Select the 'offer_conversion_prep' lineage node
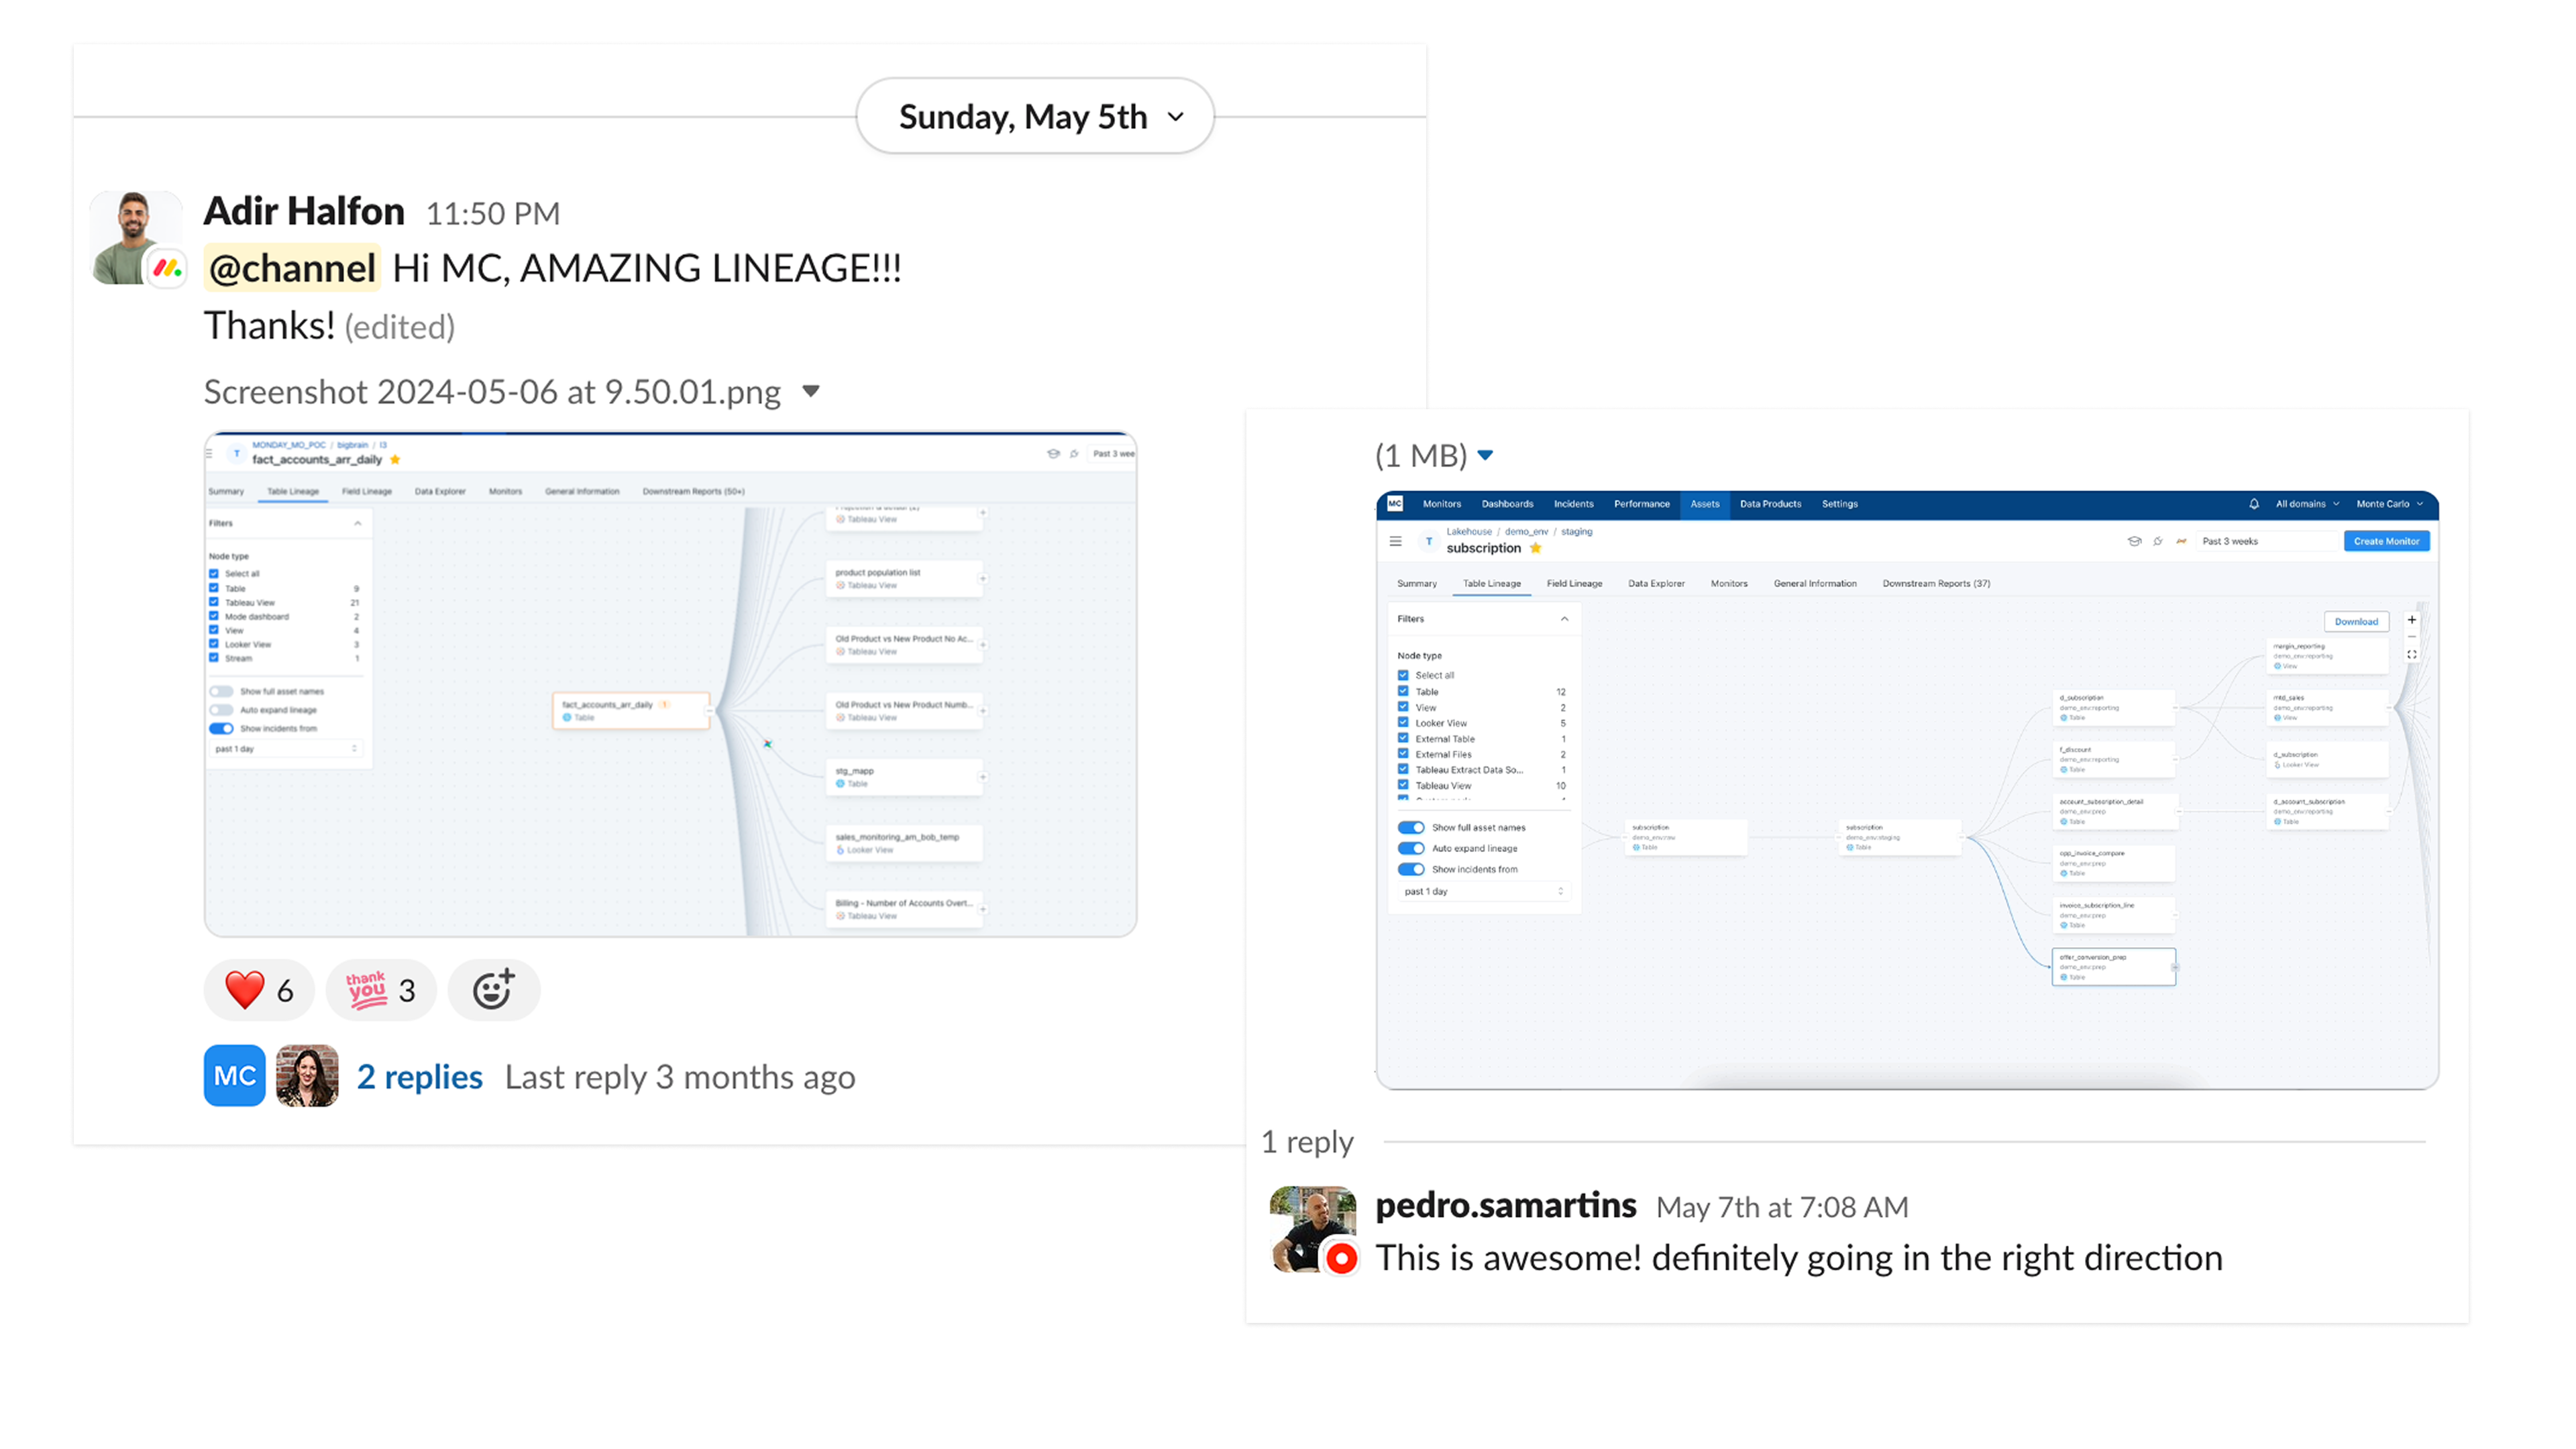 click(x=2113, y=966)
